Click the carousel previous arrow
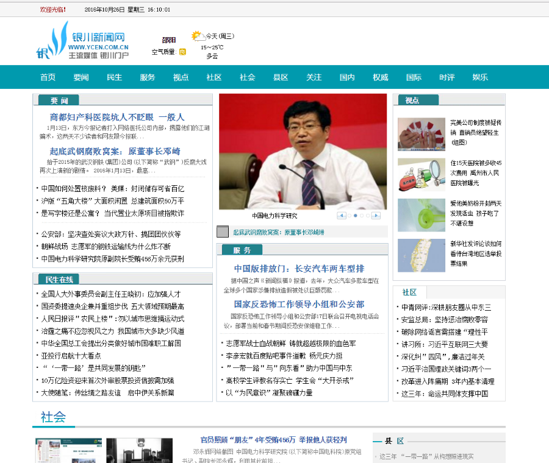 (342, 215)
